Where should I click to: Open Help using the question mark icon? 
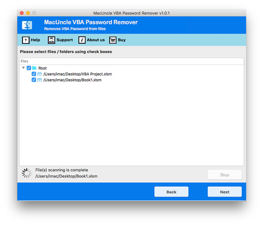(x=25, y=40)
